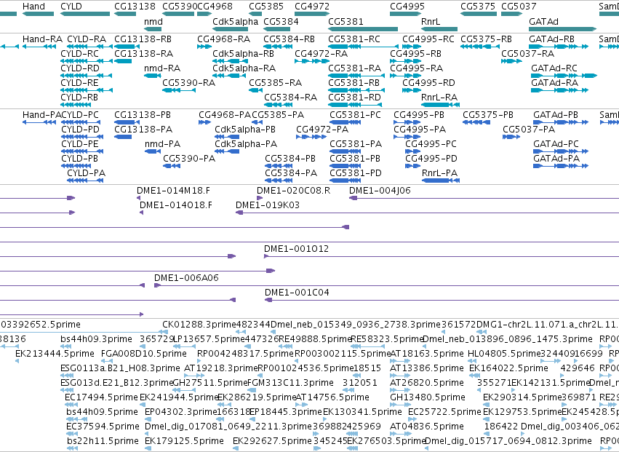Click the CG4972-PA protein label

[322, 130]
